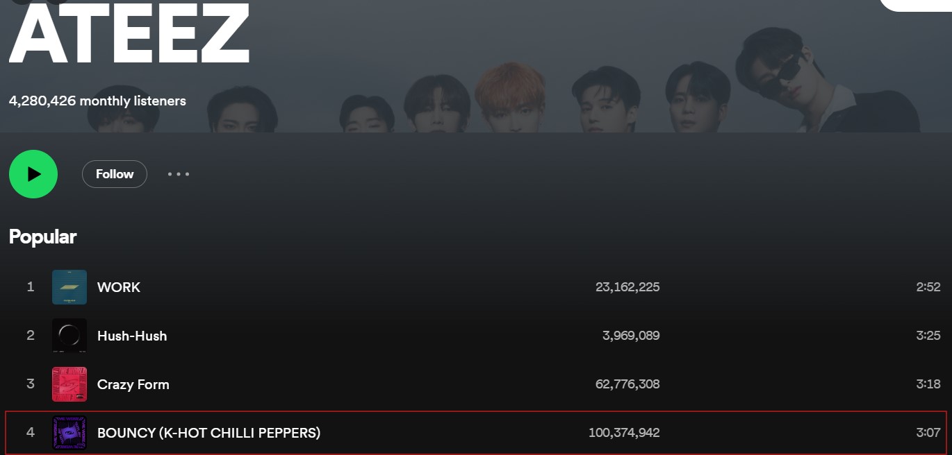
Task: Click track number 4 beside BOUNCY
Action: (x=31, y=433)
